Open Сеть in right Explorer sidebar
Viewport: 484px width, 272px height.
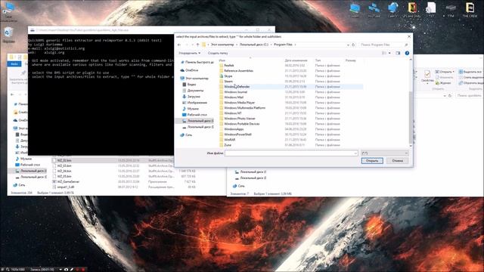point(238,186)
